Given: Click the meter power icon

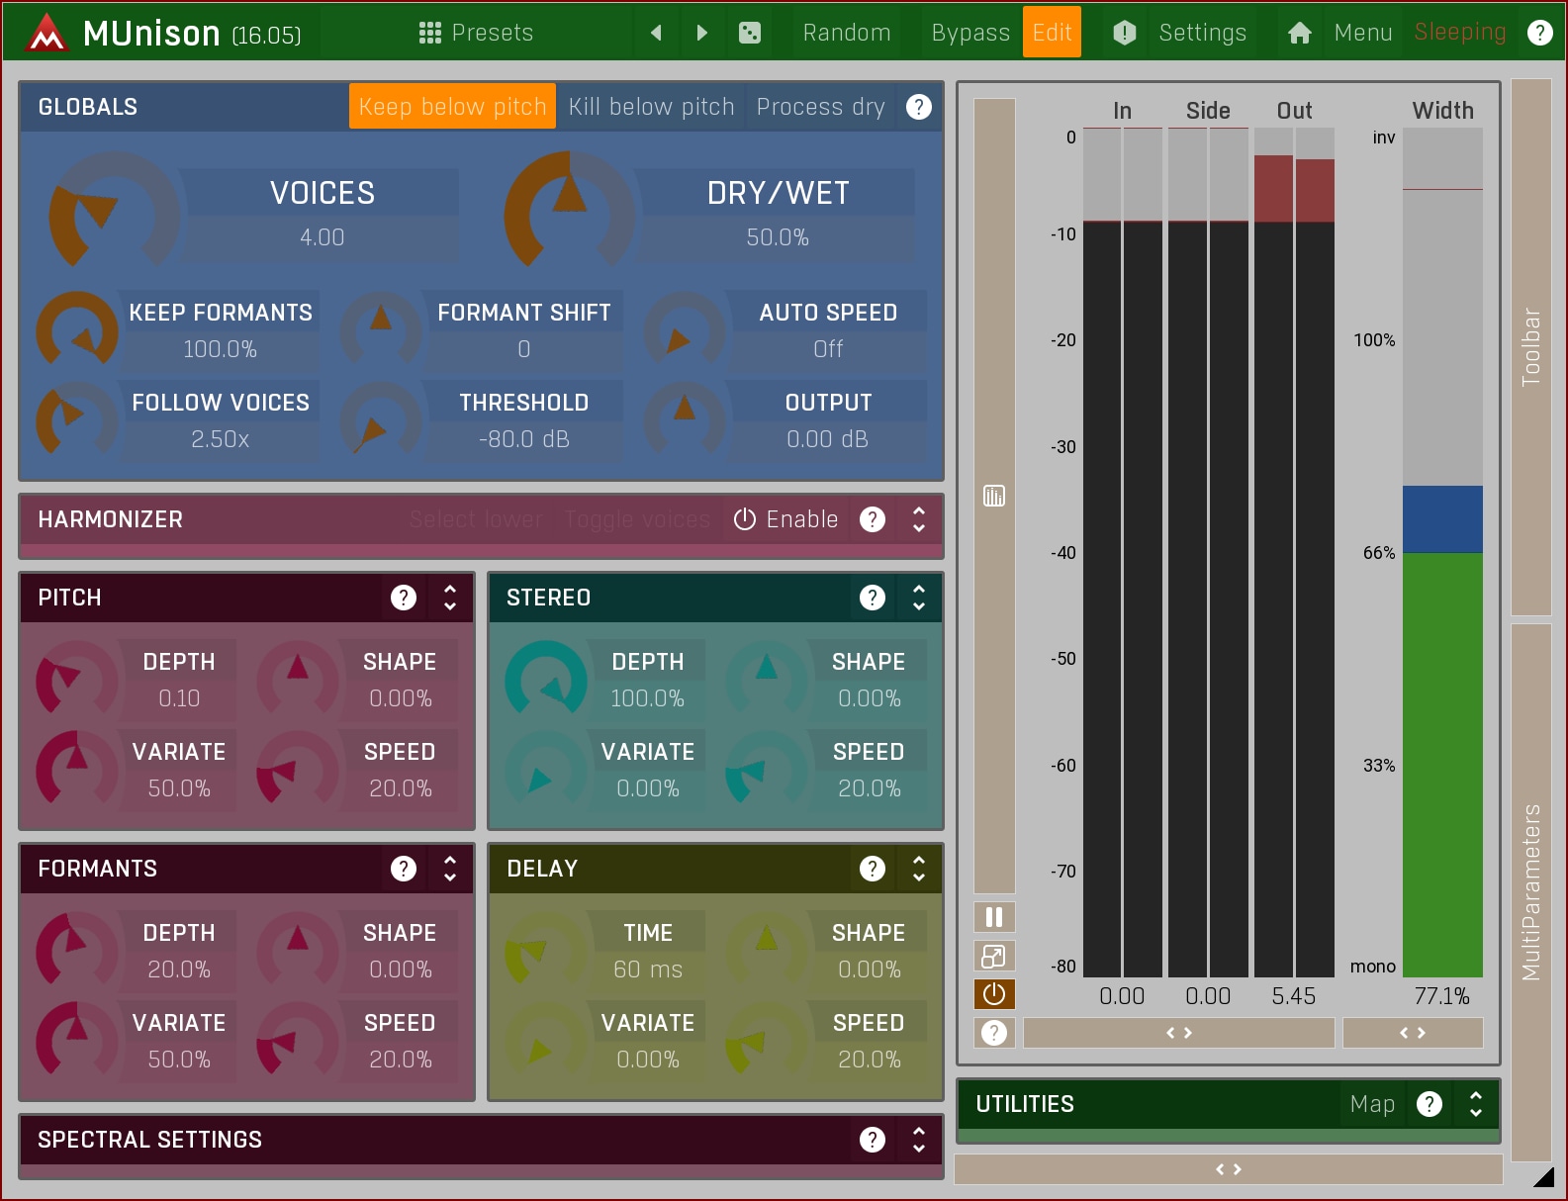Looking at the screenshot, I should click(x=994, y=993).
